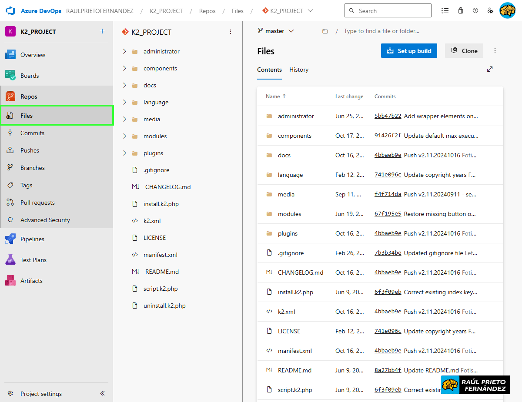
Task: Open the Marketplace shopping bag icon
Action: (461, 11)
